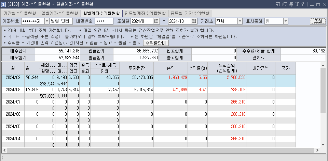
Task: Switch to 기간별수익률현황 tab
Action: tap(20, 13)
